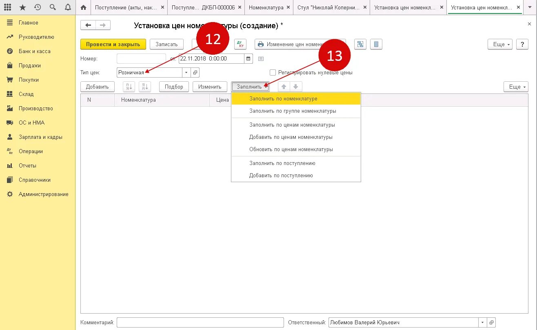The height and width of the screenshot is (330, 537).
Task: Close the Номенклатура tab
Action: (x=288, y=8)
